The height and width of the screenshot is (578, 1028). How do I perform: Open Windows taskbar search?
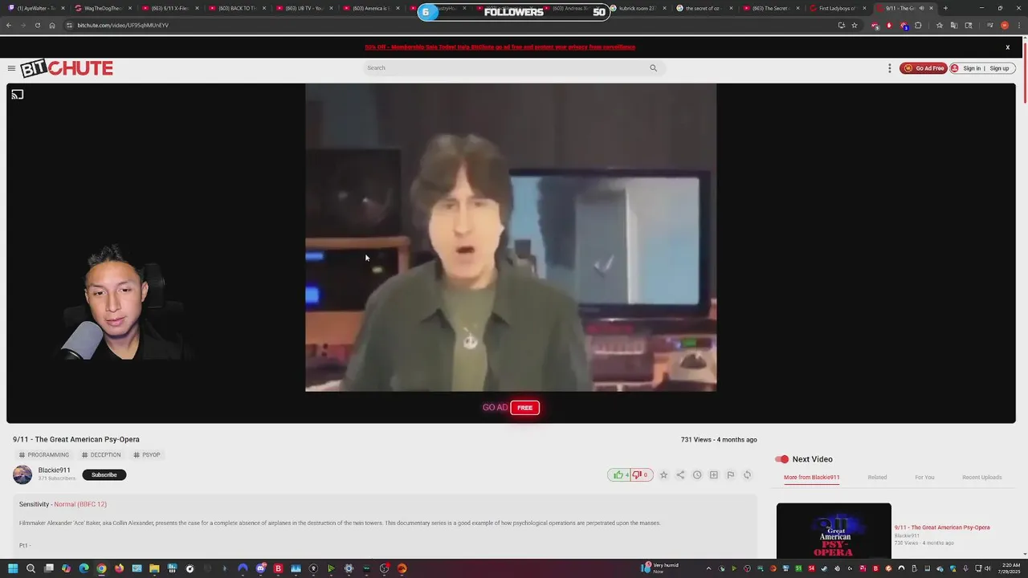[x=31, y=568]
